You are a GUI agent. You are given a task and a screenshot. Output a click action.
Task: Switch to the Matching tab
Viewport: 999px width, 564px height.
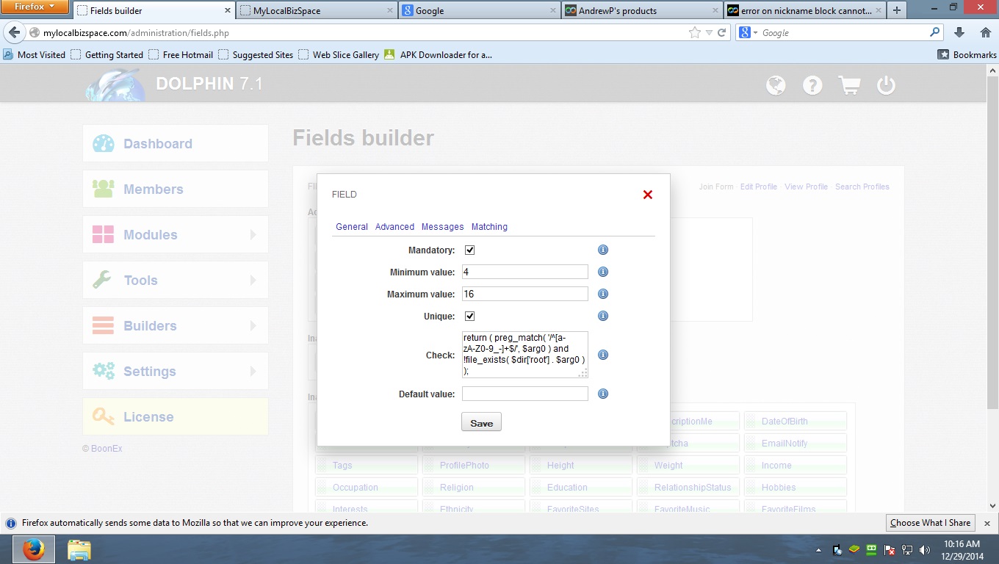489,227
